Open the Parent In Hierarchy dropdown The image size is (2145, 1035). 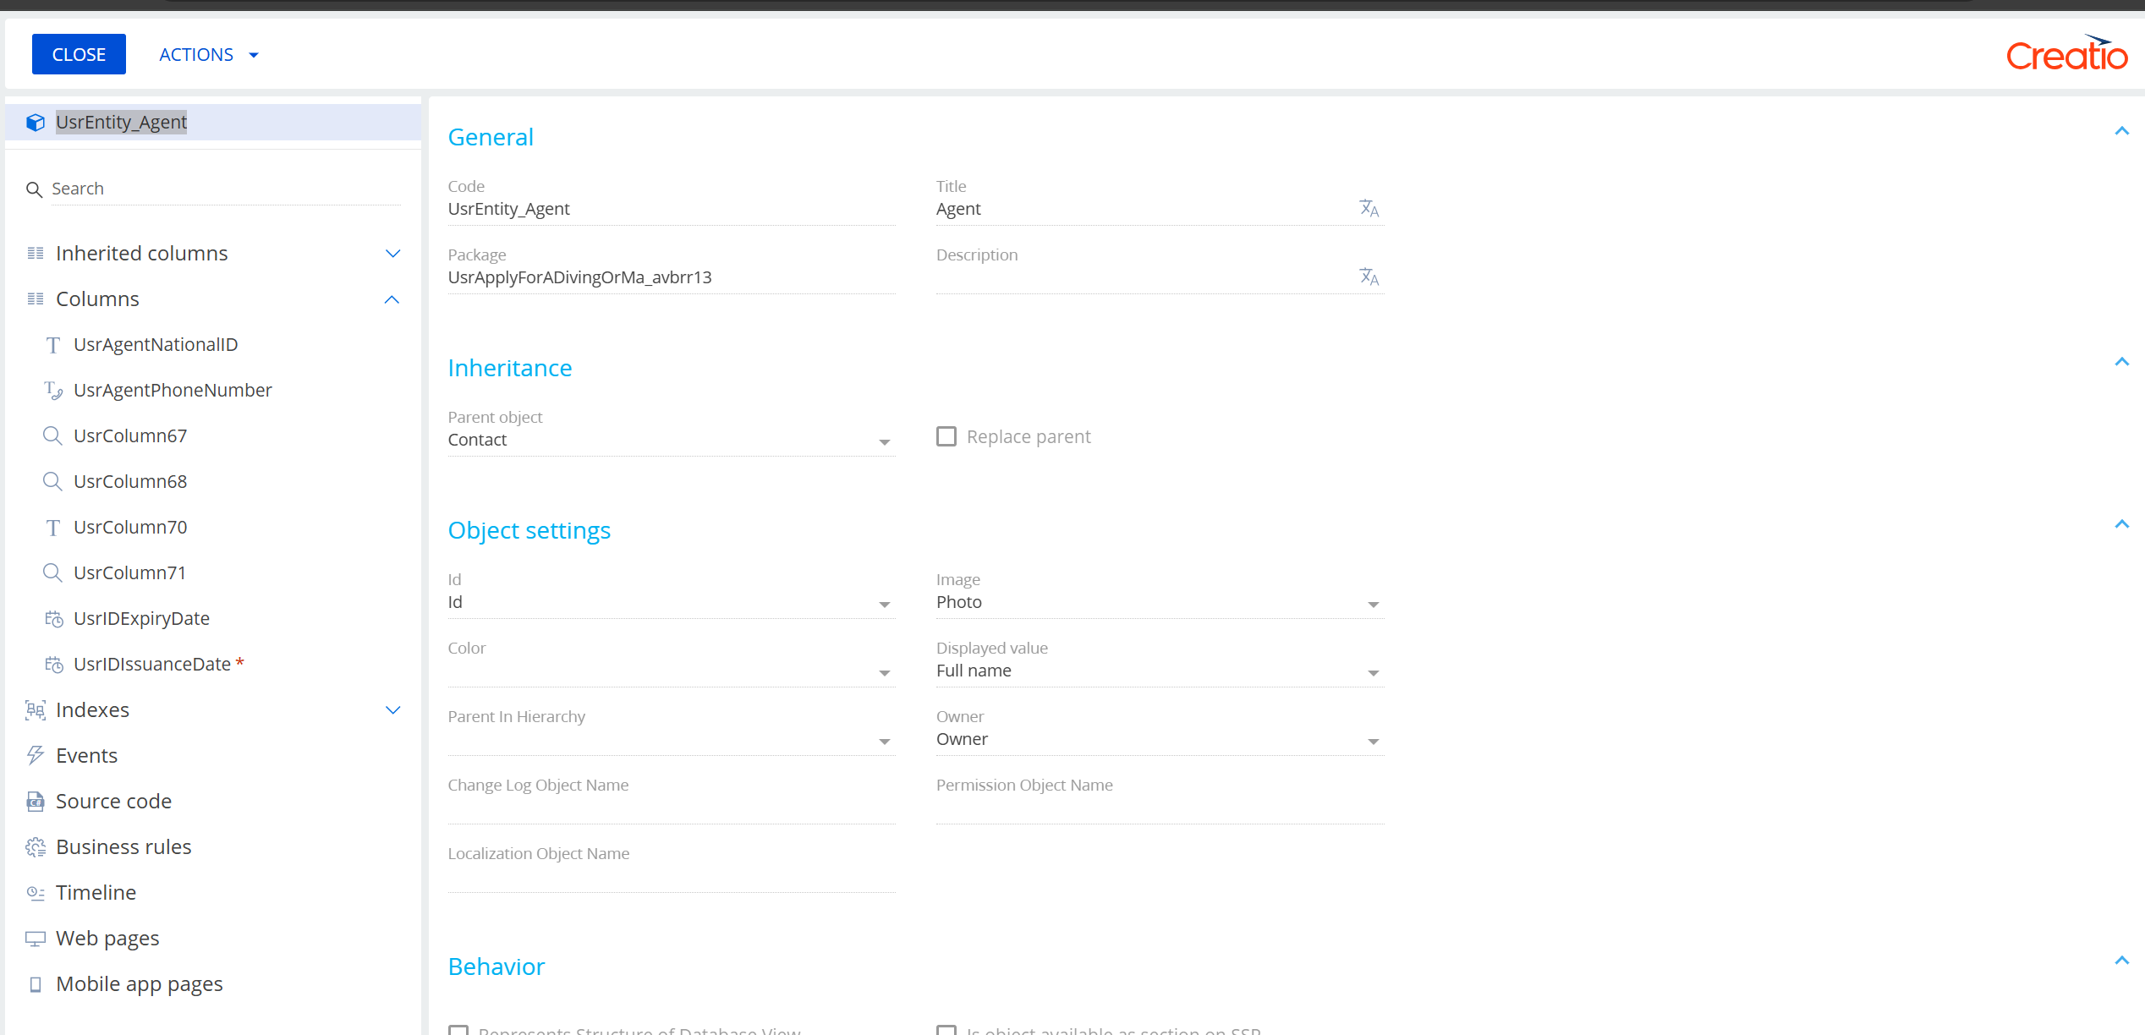[884, 742]
